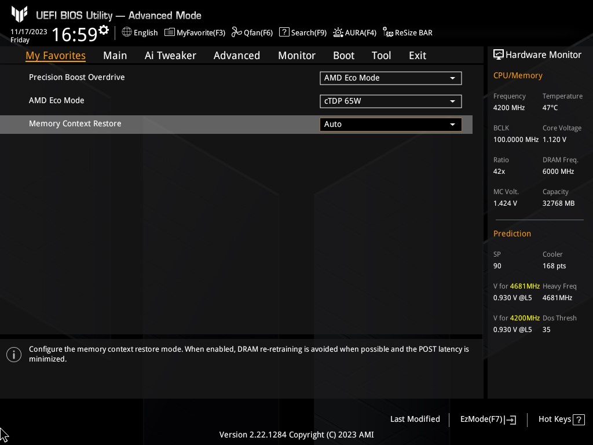Click the info icon beside description
Image resolution: width=593 pixels, height=445 pixels.
tap(14, 355)
